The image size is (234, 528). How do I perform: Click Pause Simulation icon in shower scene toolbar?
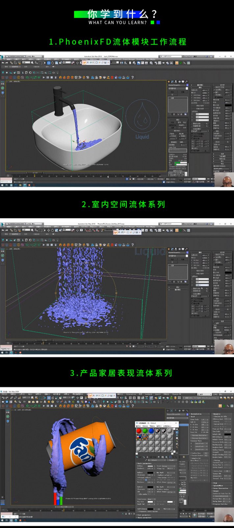tap(48, 245)
